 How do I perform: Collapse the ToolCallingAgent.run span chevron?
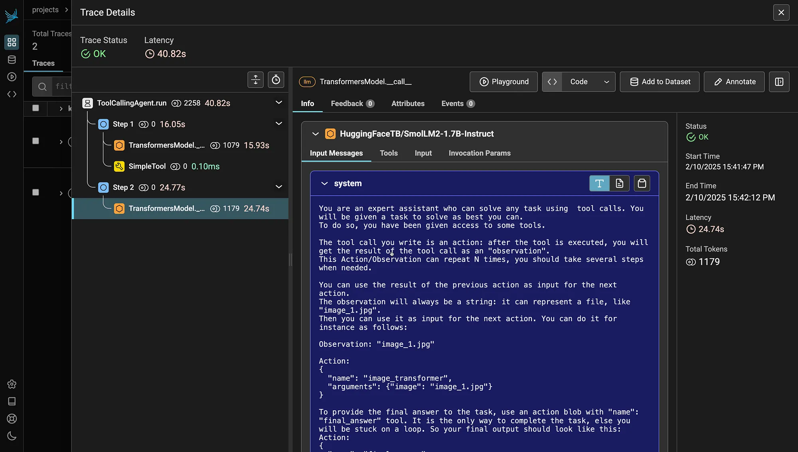point(279,103)
